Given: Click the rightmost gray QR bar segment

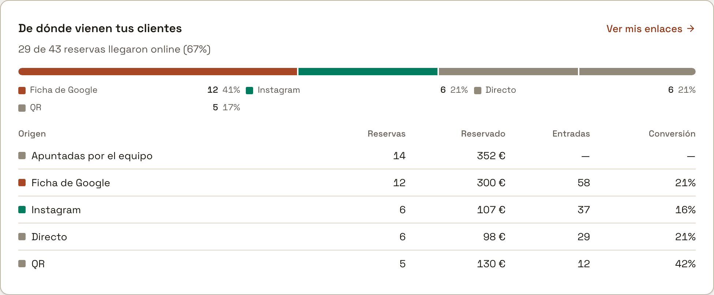Looking at the screenshot, I should 637,72.
